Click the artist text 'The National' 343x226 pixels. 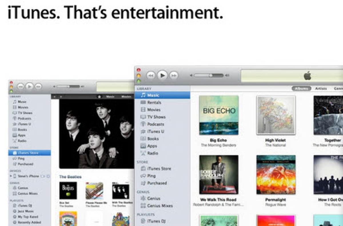(x=276, y=145)
